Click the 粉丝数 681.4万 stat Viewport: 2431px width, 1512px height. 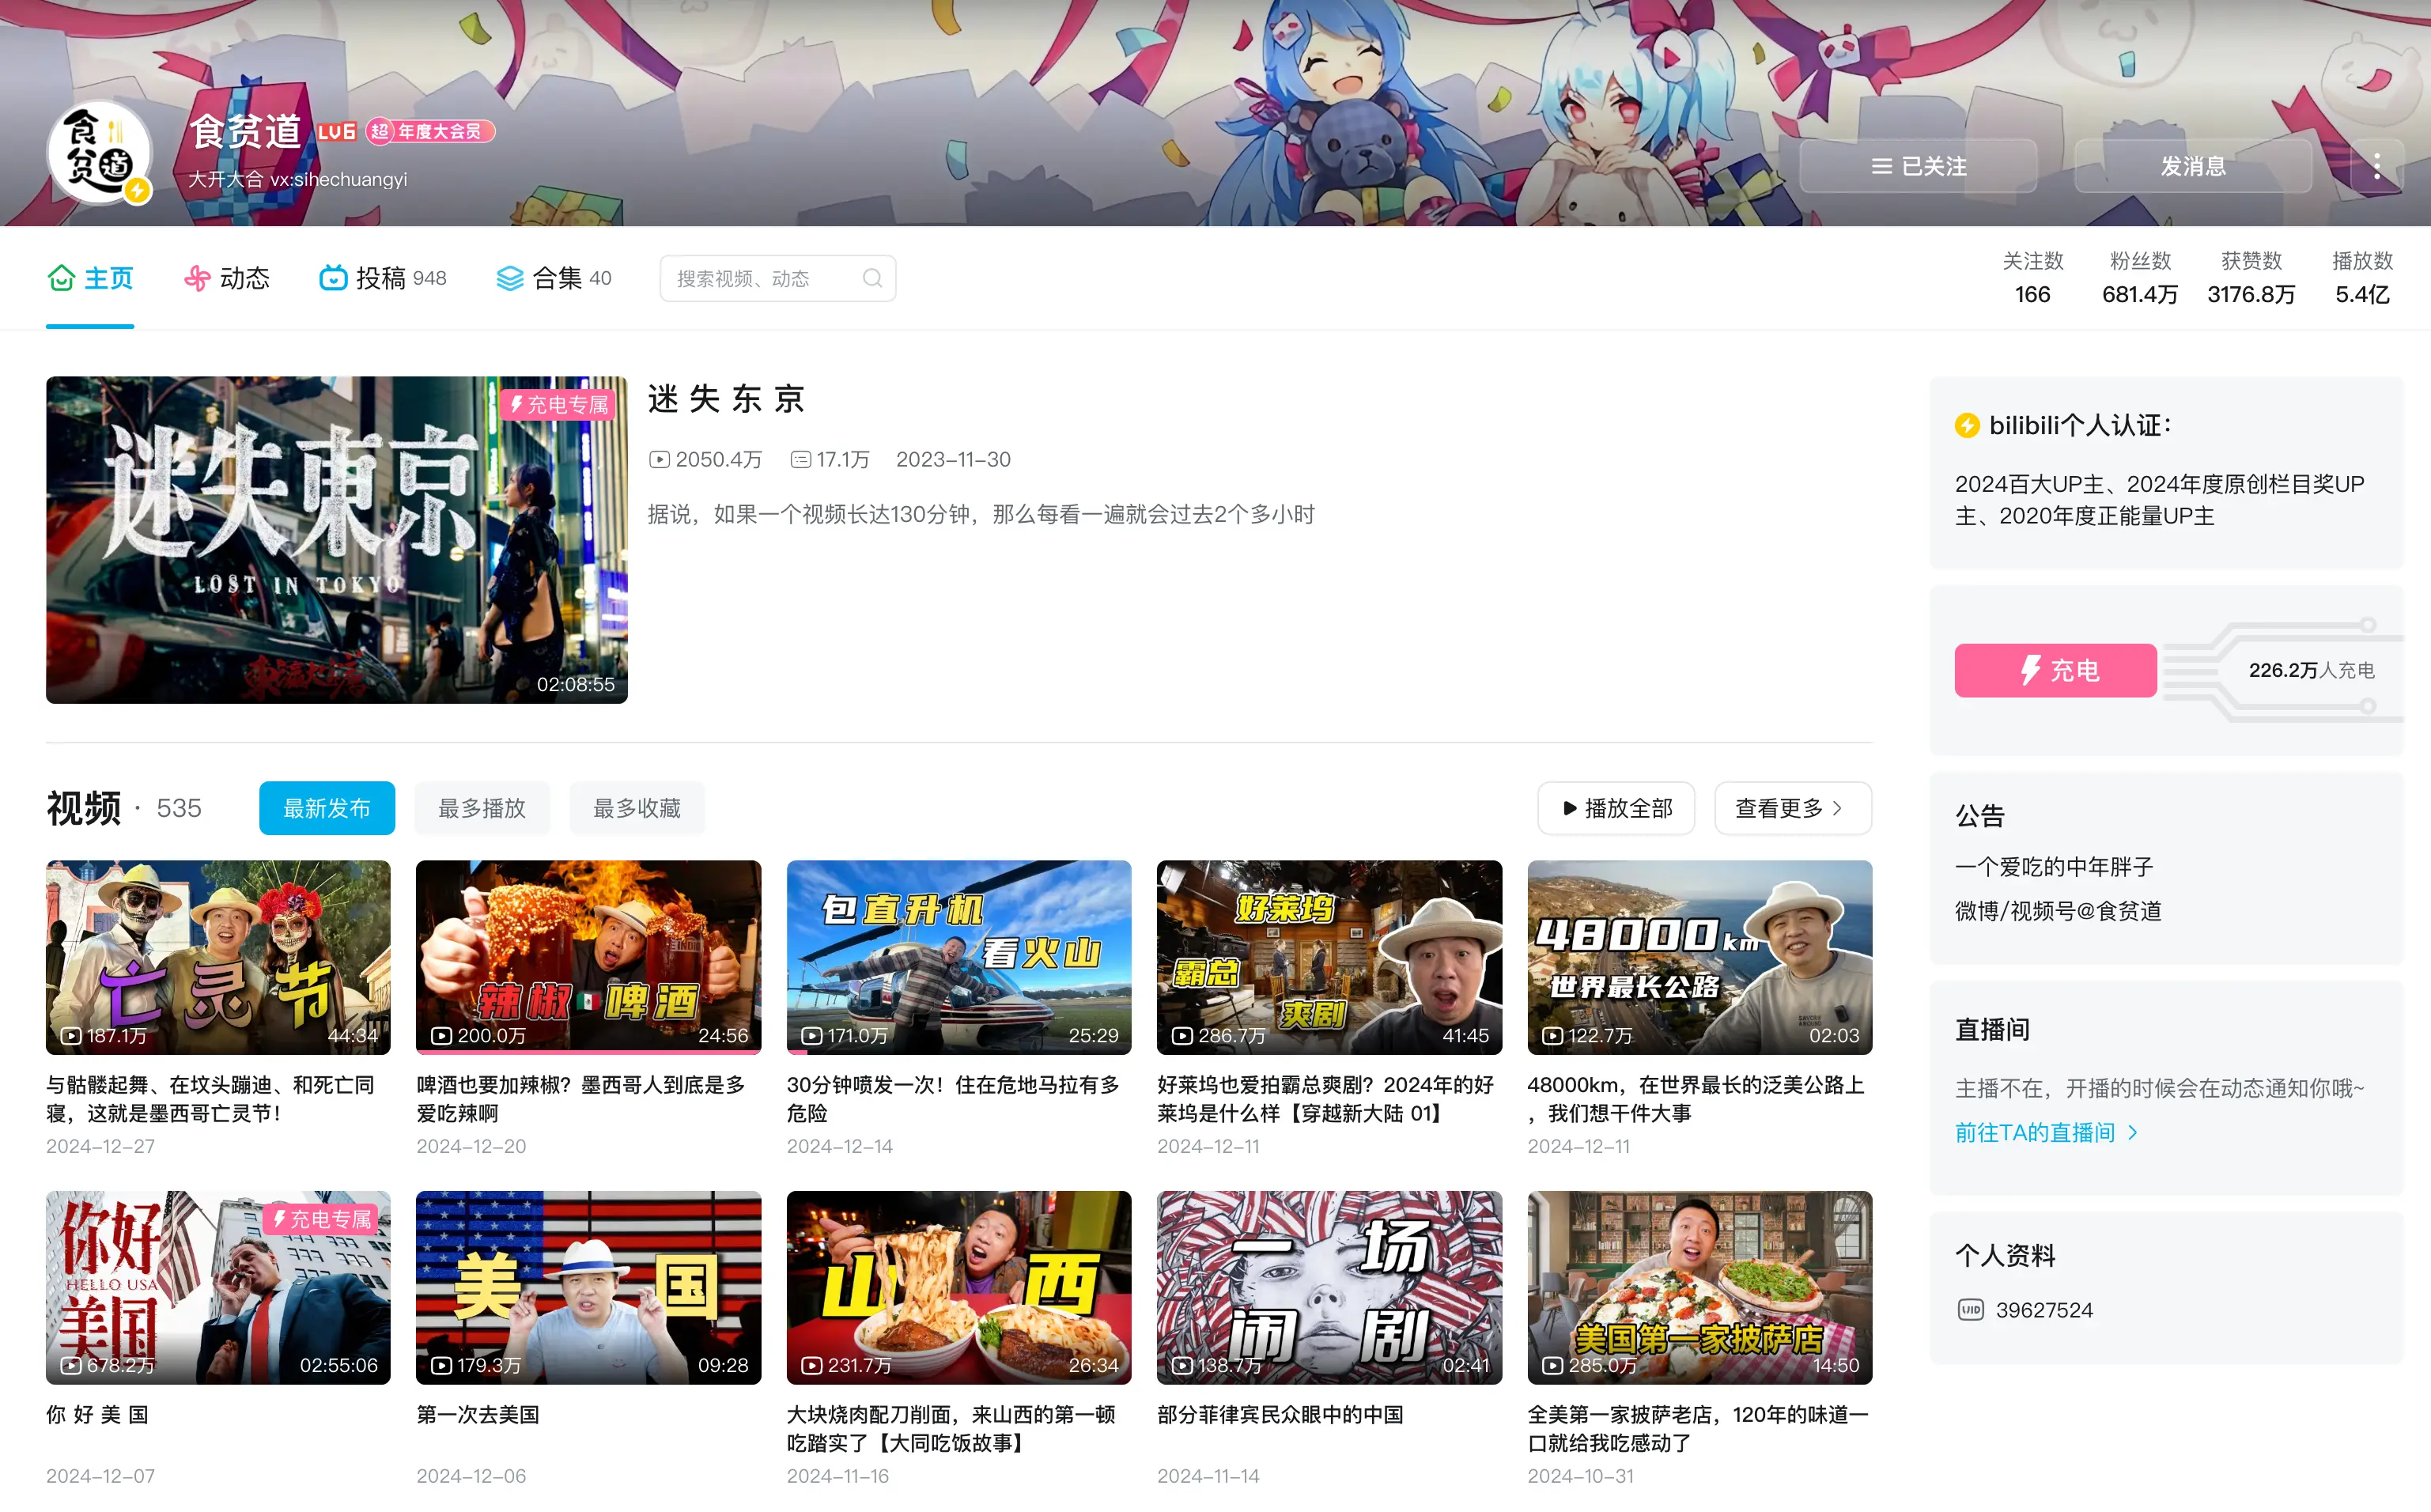point(2140,278)
